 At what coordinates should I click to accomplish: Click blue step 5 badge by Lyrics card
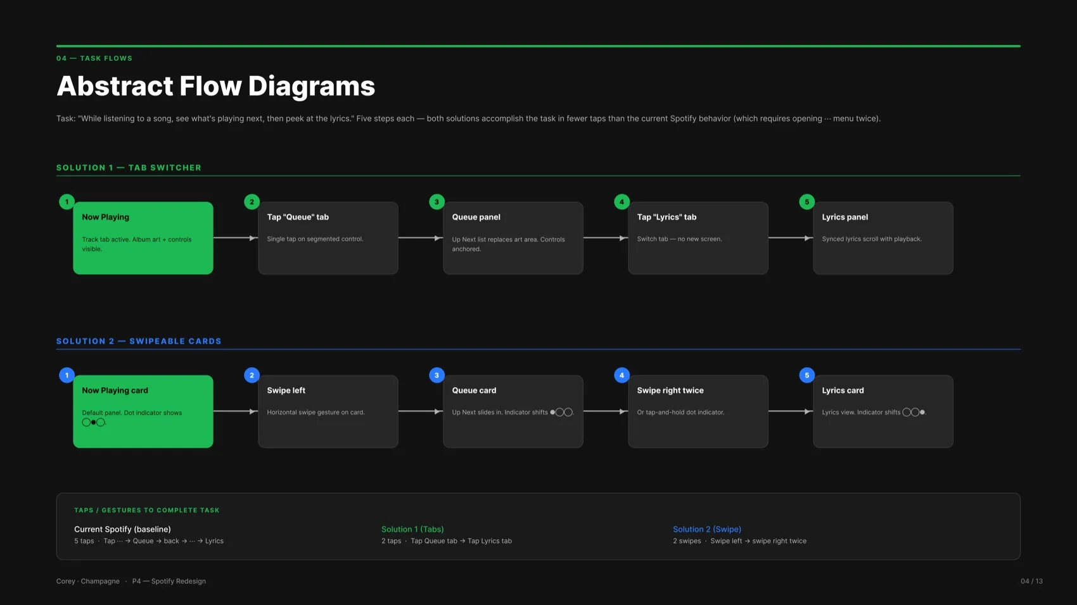tap(806, 375)
